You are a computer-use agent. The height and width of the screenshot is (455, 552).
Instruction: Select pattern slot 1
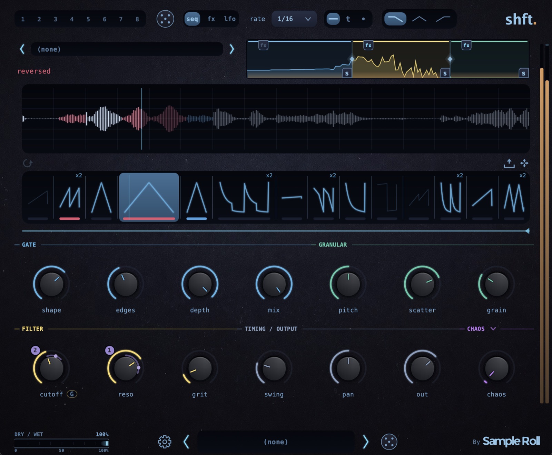23,19
